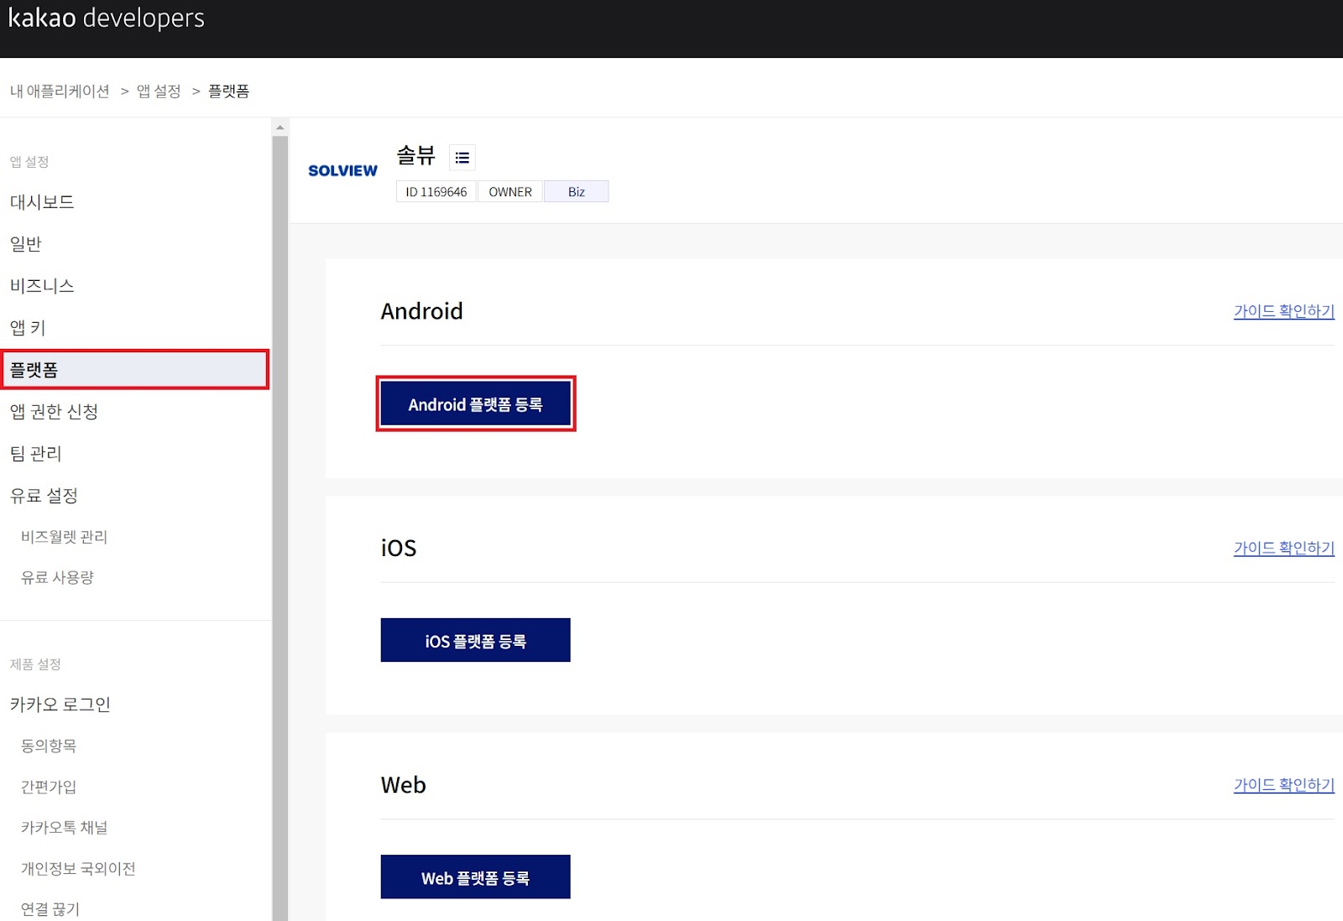Click the Web 플랫폼 등록 button
The height and width of the screenshot is (921, 1343).
point(475,877)
